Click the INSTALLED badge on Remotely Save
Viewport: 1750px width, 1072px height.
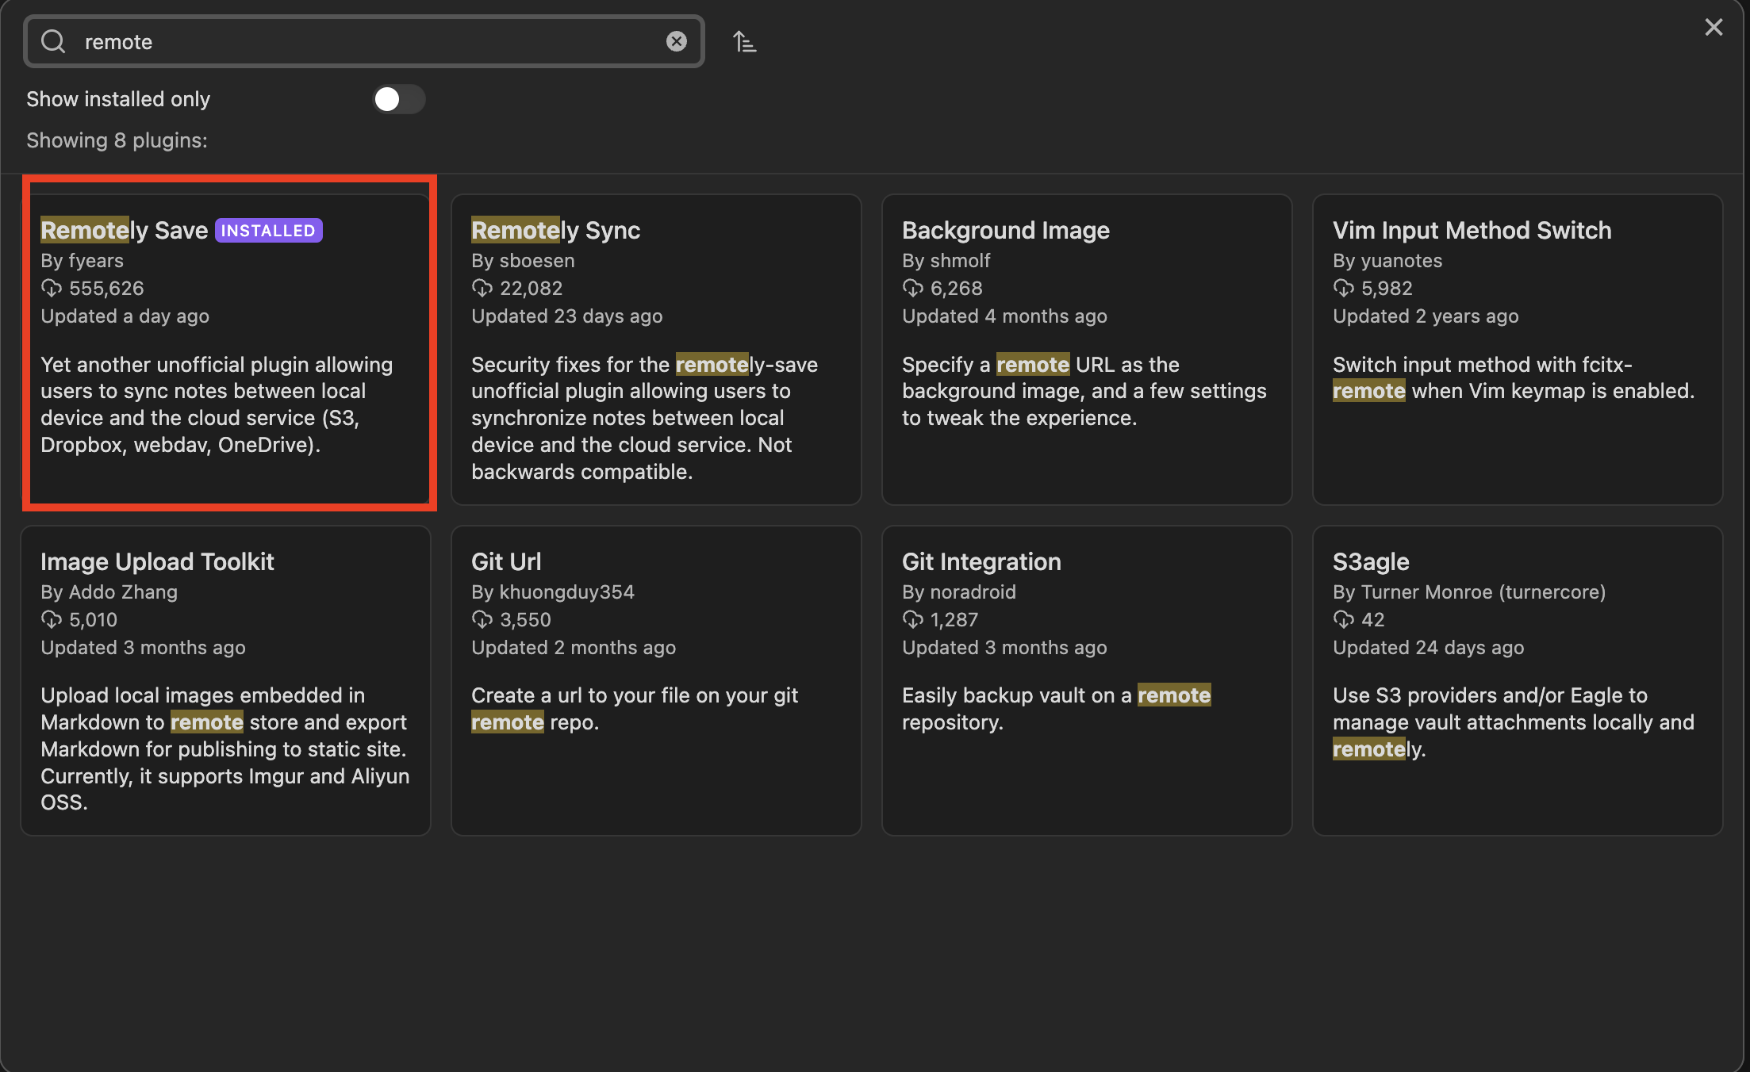(x=268, y=231)
